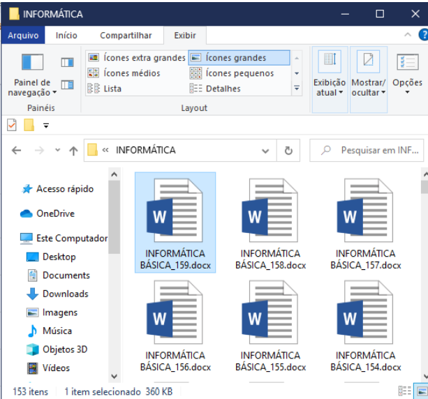This screenshot has width=428, height=399.
Task: Go up one folder level
Action: (x=73, y=151)
